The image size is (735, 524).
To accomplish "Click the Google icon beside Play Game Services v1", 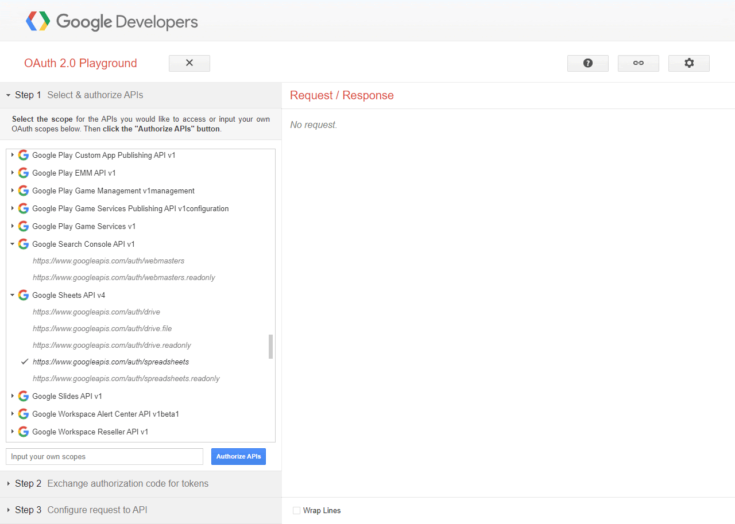I will tap(24, 226).
